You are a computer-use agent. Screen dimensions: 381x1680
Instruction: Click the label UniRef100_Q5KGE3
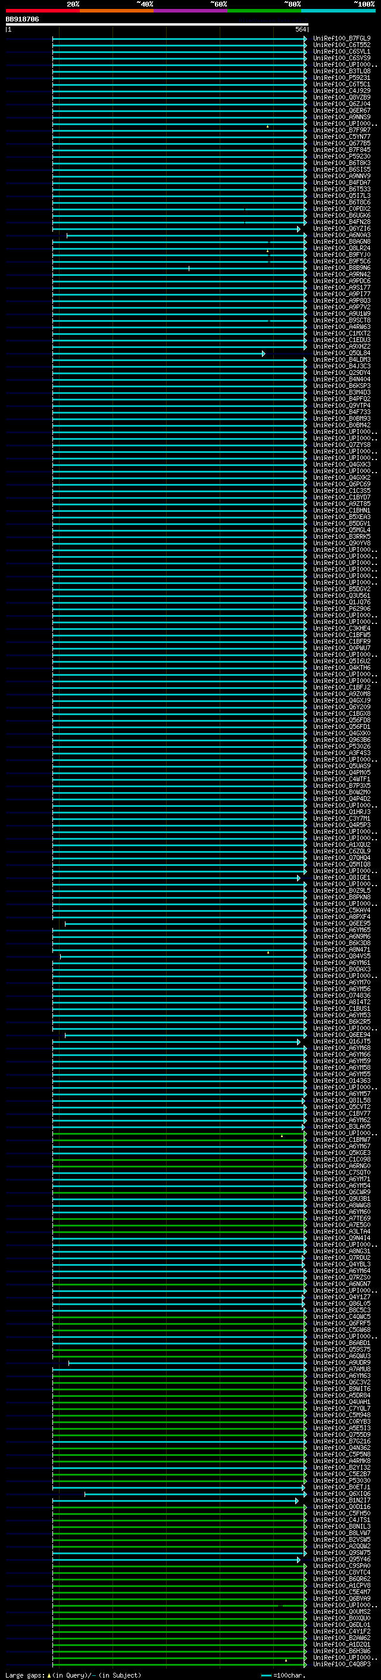point(341,1153)
